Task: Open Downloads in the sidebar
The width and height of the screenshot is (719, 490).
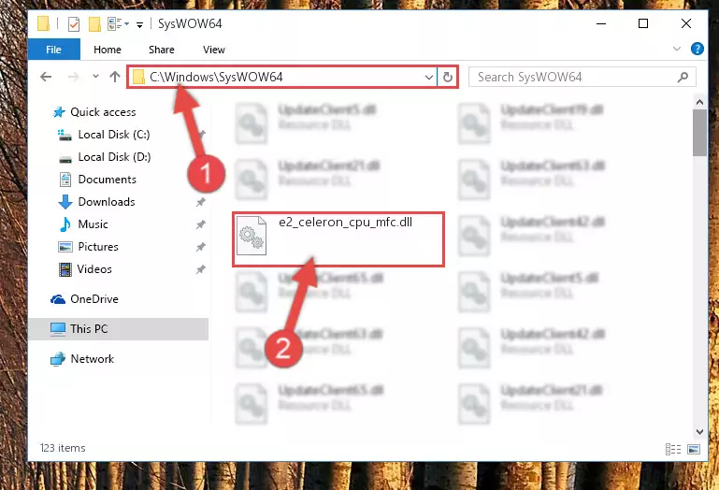Action: pyautogui.click(x=107, y=202)
